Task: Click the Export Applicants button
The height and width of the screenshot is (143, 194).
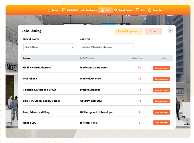Action: (x=129, y=31)
